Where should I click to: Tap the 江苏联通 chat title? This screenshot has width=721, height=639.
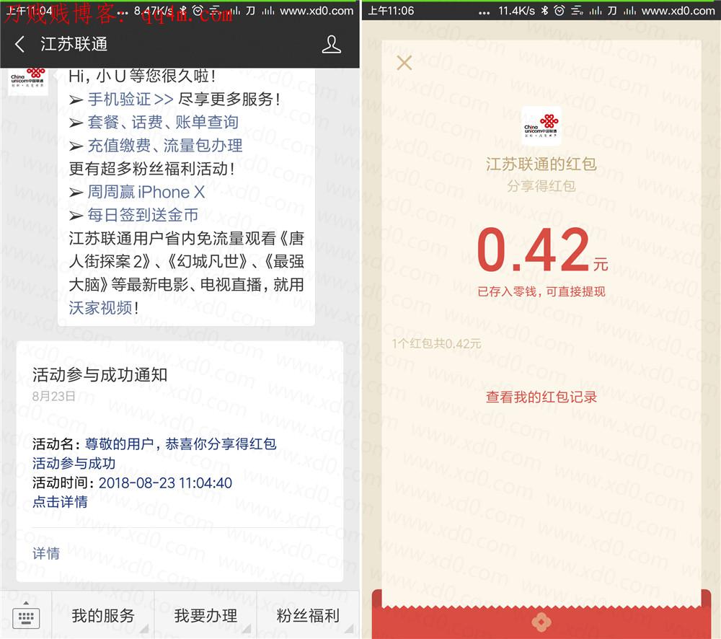click(74, 45)
